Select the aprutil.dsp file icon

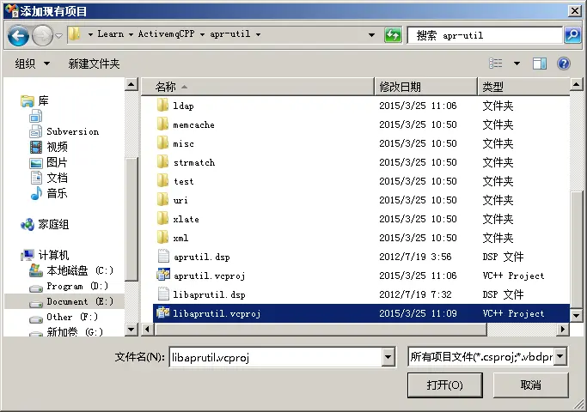163,257
